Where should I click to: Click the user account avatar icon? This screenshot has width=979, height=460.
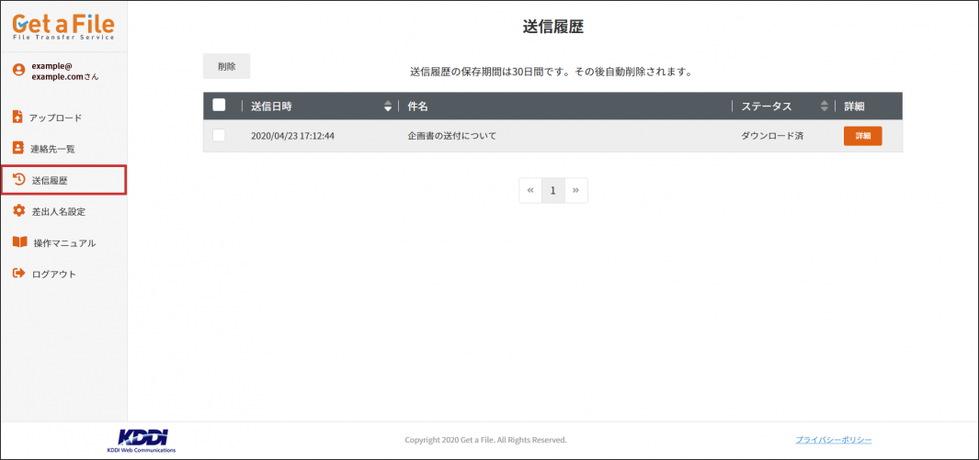(18, 70)
